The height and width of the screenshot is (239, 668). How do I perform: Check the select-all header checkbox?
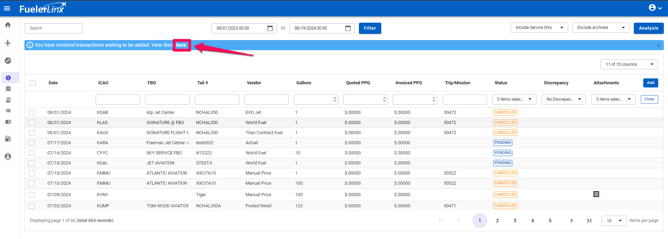(x=33, y=83)
